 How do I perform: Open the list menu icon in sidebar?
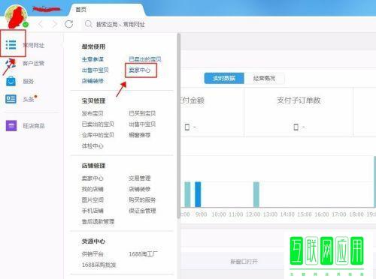[11, 44]
